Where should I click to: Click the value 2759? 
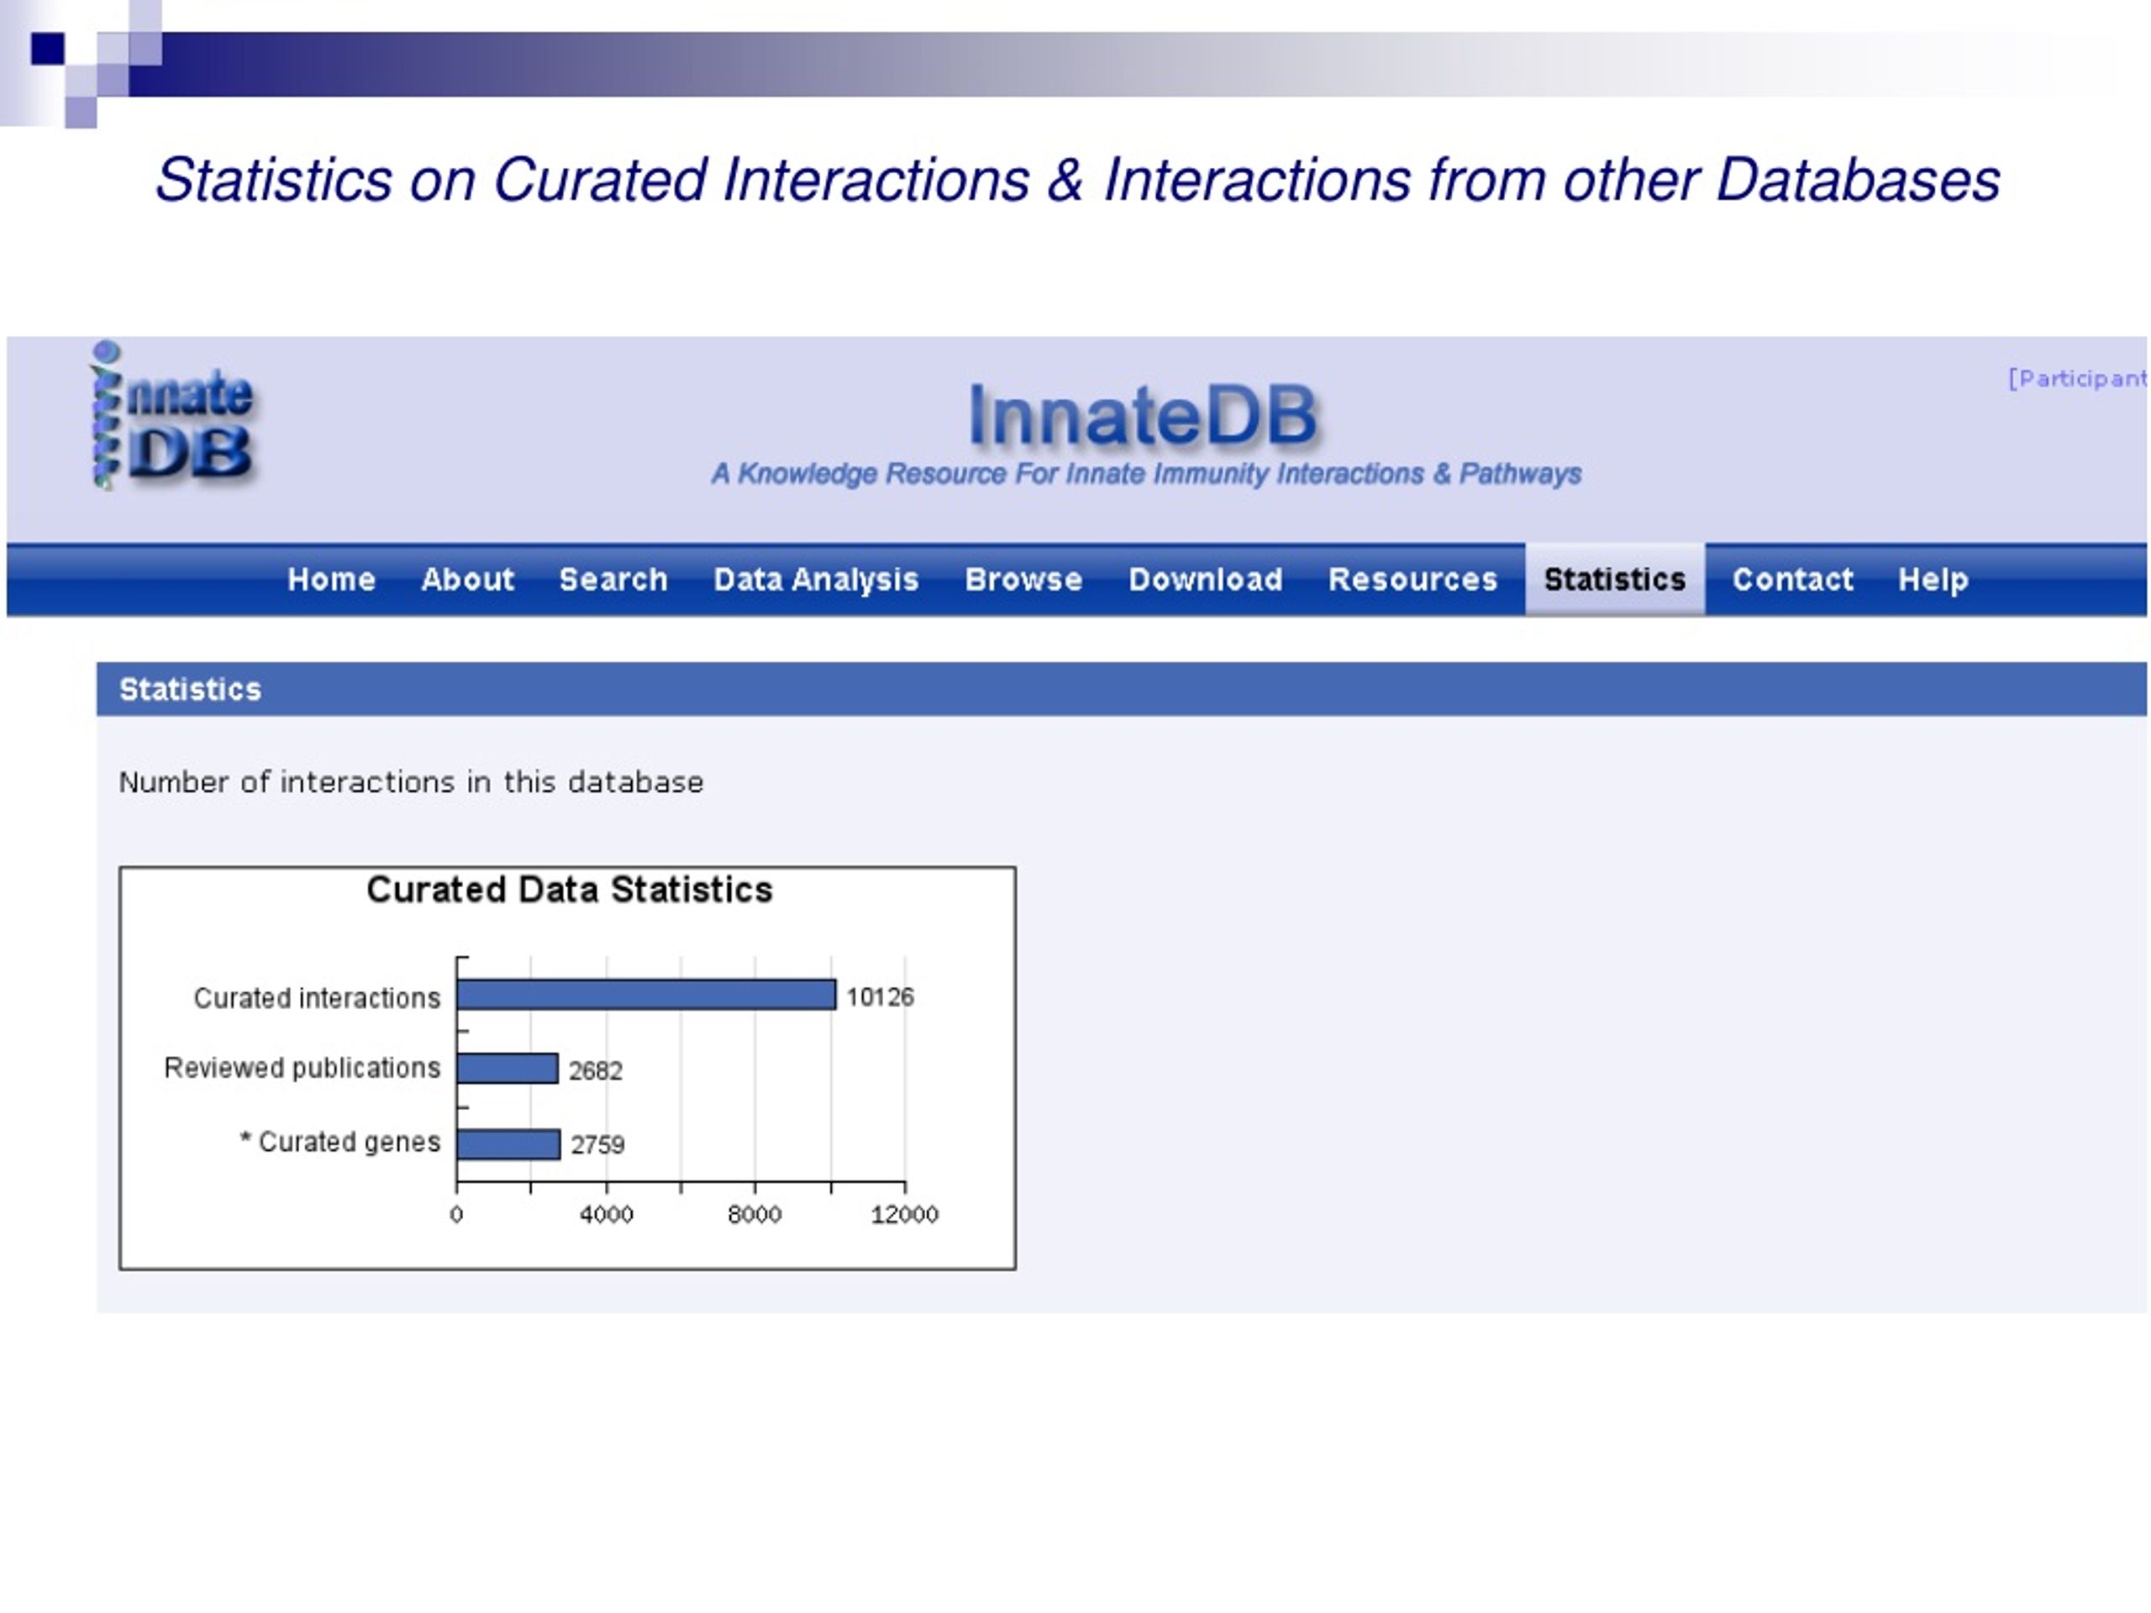pos(597,1145)
